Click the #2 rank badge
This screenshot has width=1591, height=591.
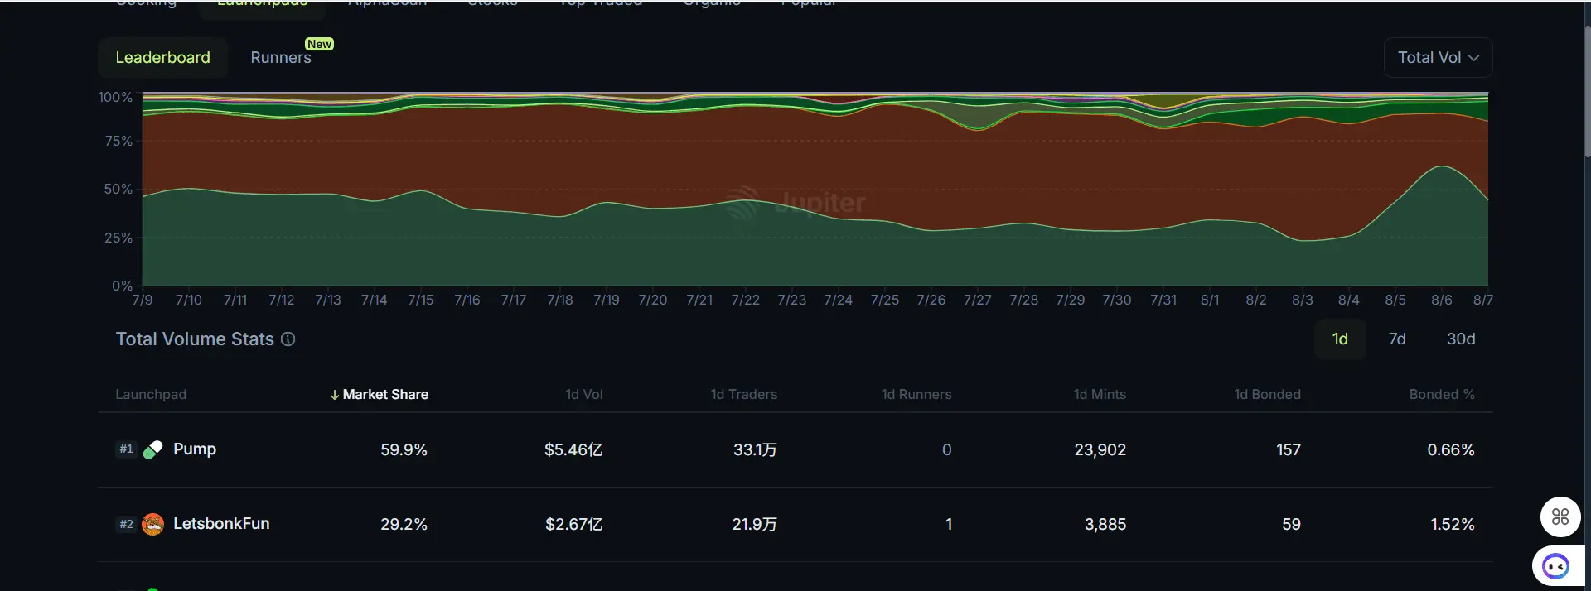point(126,524)
